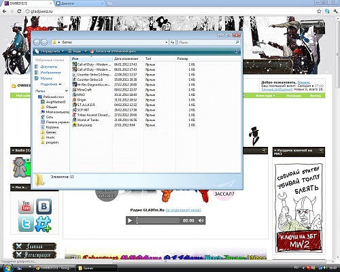This screenshot has width=340, height=272.
Task: Sort by Размер column header
Action: 186,58
